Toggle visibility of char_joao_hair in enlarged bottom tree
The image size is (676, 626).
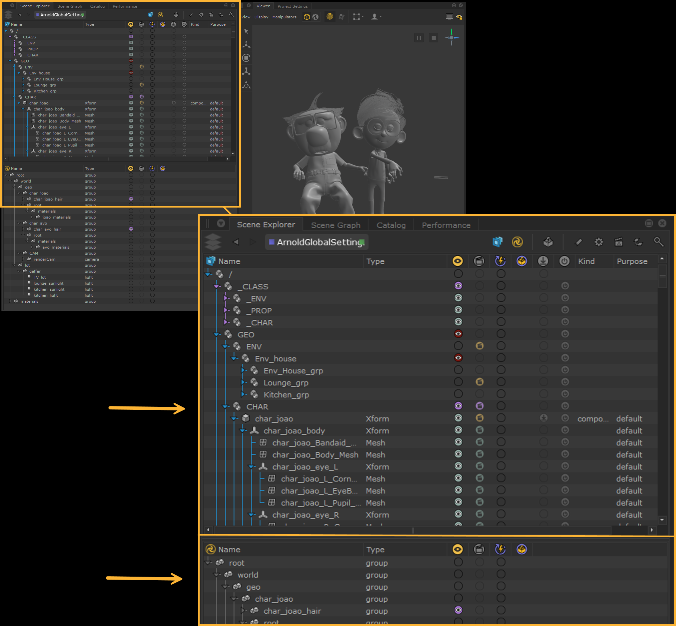click(458, 610)
